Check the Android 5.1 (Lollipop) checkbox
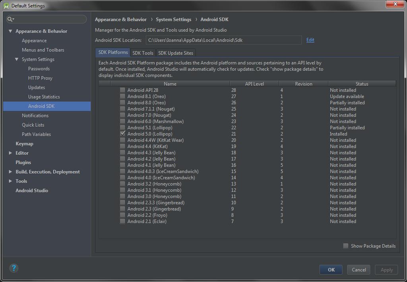This screenshot has height=282, width=407. pyautogui.click(x=122, y=127)
